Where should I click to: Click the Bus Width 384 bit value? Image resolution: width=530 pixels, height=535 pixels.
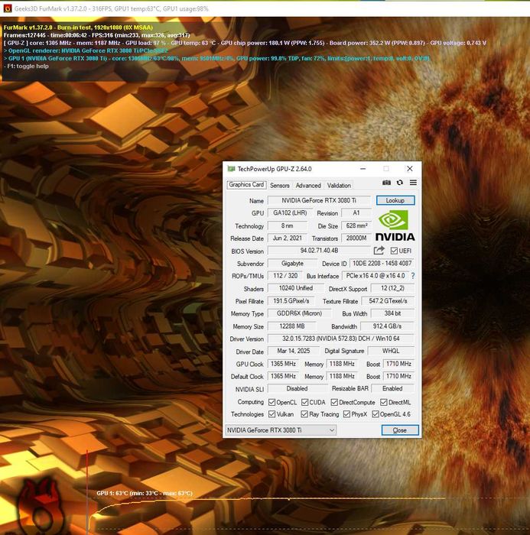pyautogui.click(x=392, y=313)
